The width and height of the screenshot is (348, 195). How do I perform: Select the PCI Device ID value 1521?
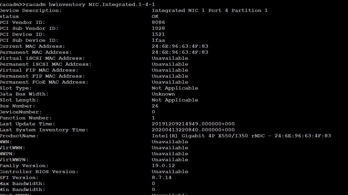158,34
